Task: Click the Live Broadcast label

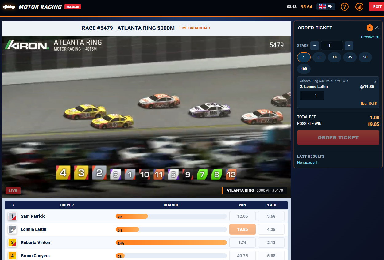Action: tap(195, 28)
